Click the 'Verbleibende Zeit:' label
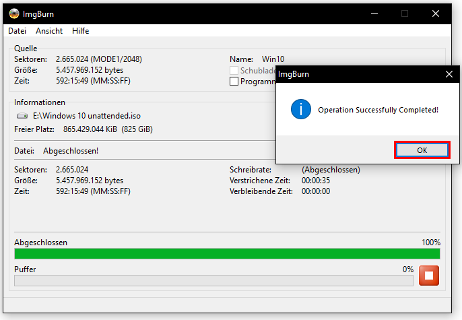 pos(261,191)
